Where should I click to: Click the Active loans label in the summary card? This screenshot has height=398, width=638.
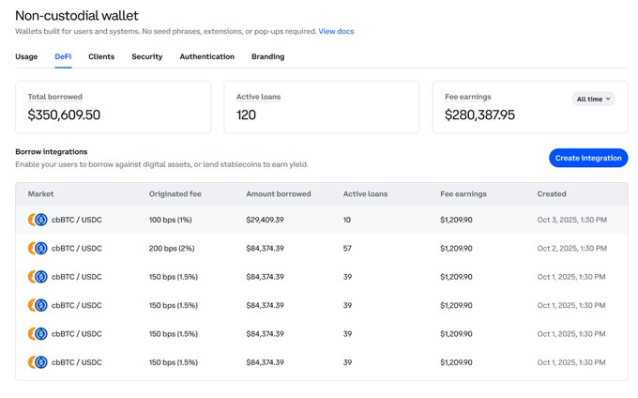[x=258, y=97]
